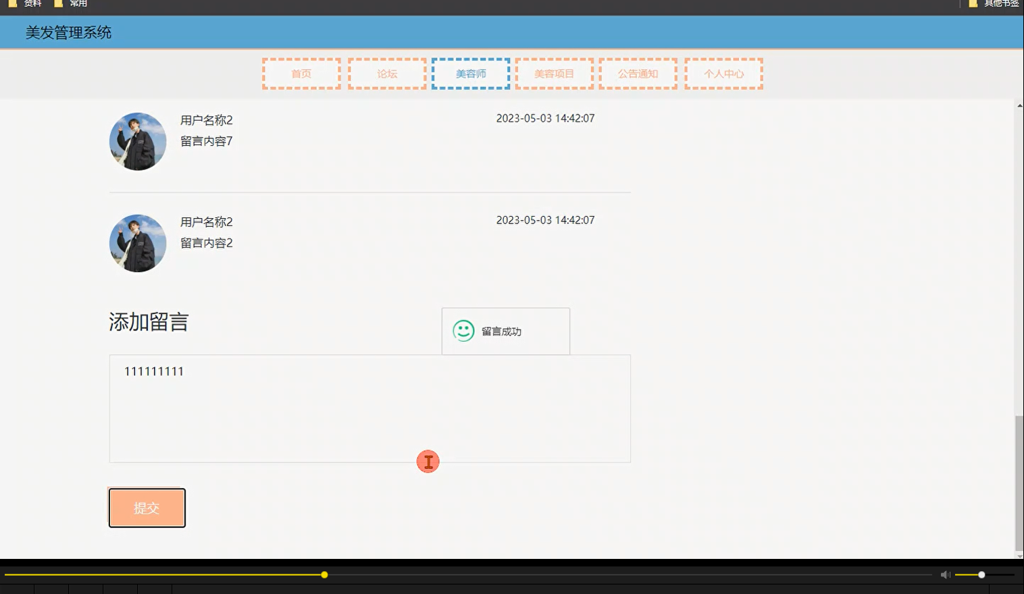Open the 常用 bookmark folder icon
This screenshot has height=594, width=1024.
pyautogui.click(x=58, y=3)
